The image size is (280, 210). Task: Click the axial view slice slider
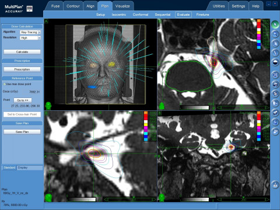pos(243,107)
